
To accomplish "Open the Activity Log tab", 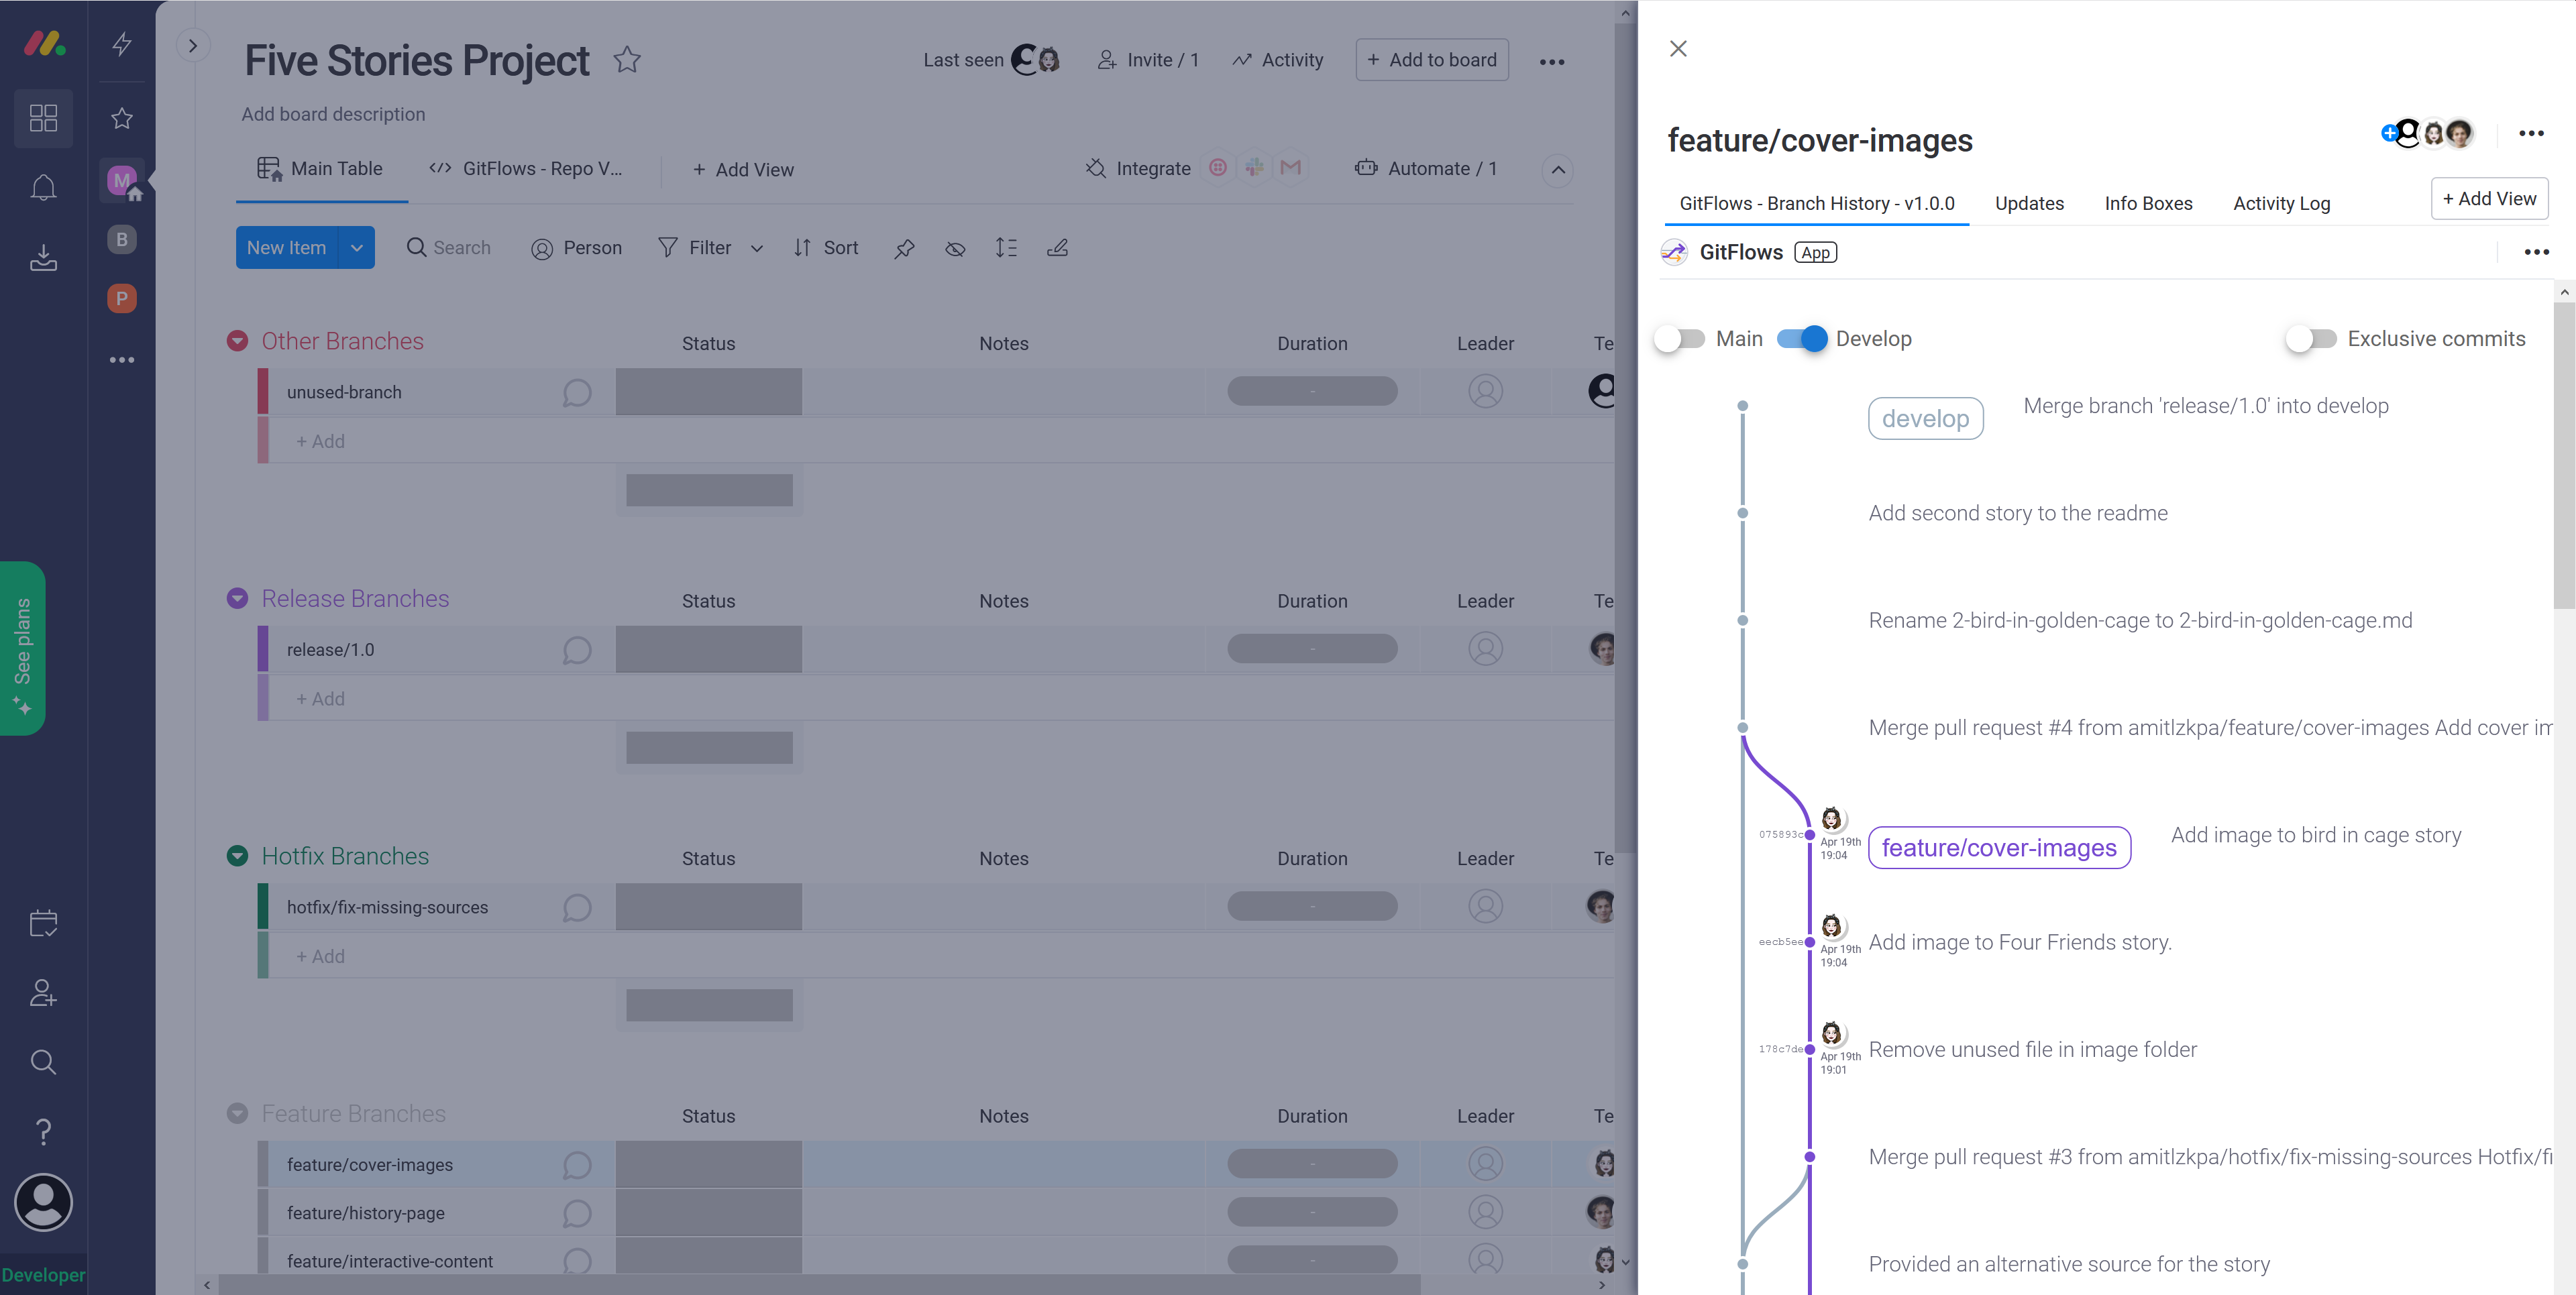I will (x=2281, y=203).
